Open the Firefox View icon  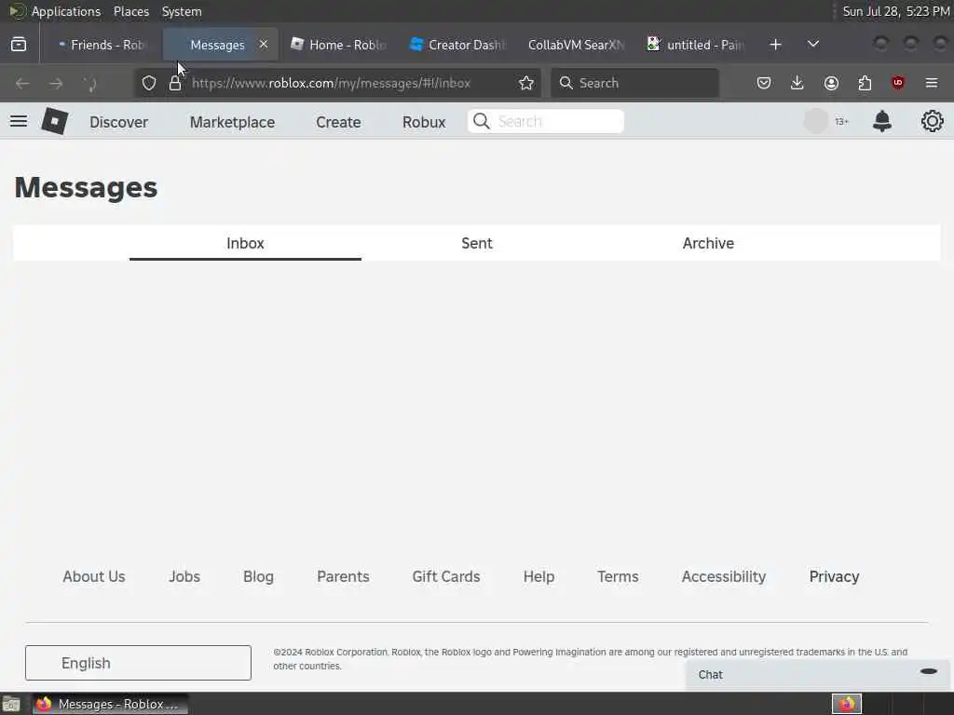pos(19,45)
